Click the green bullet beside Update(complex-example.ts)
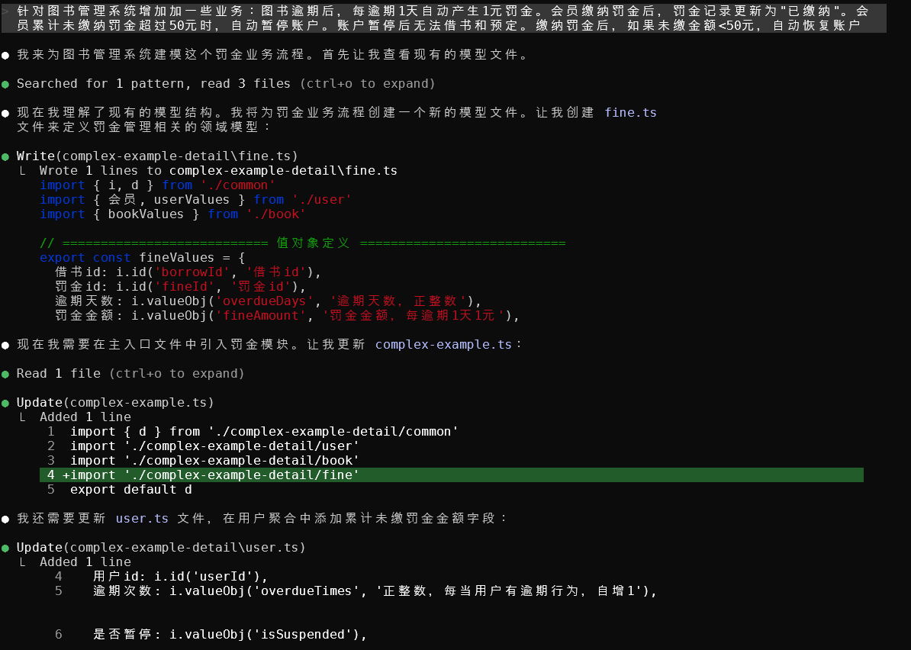911x650 pixels. coord(6,403)
